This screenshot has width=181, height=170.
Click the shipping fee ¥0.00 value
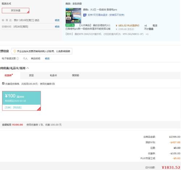[x=177, y=148]
